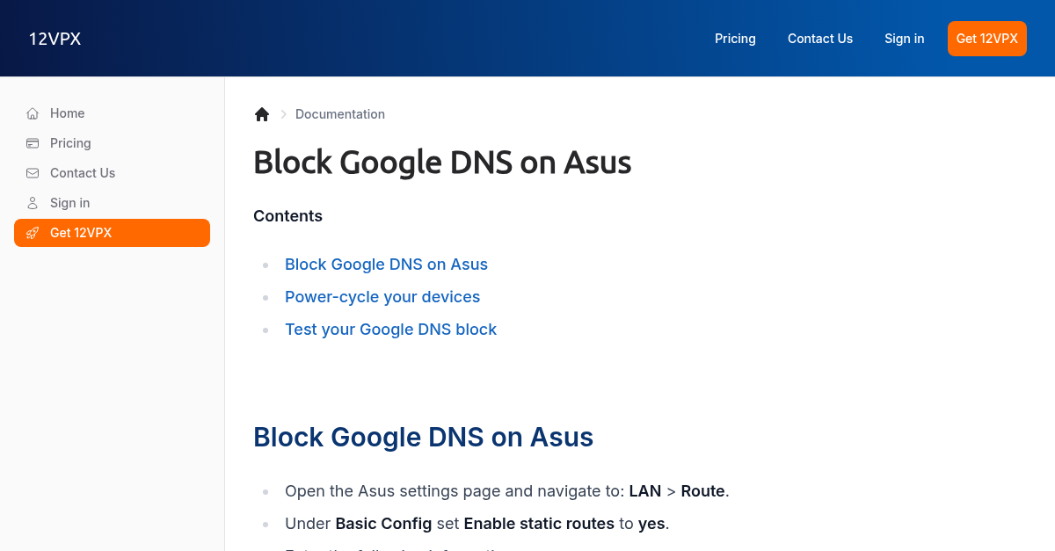Image resolution: width=1055 pixels, height=551 pixels.
Task: Click the breadcrumb chevron separator
Action: (283, 114)
